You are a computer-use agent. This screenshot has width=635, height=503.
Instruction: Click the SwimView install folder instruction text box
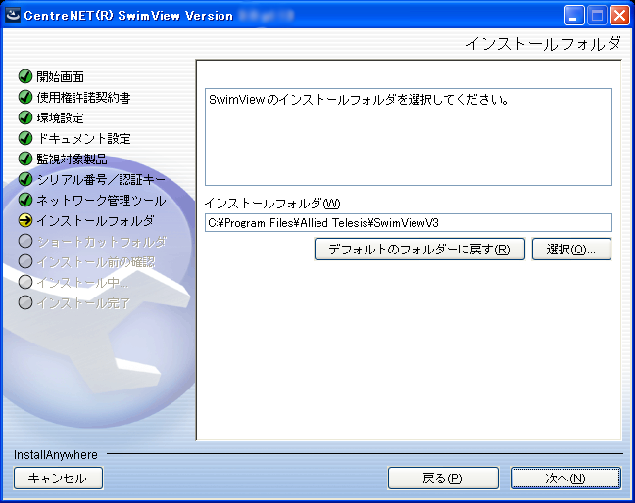point(409,137)
